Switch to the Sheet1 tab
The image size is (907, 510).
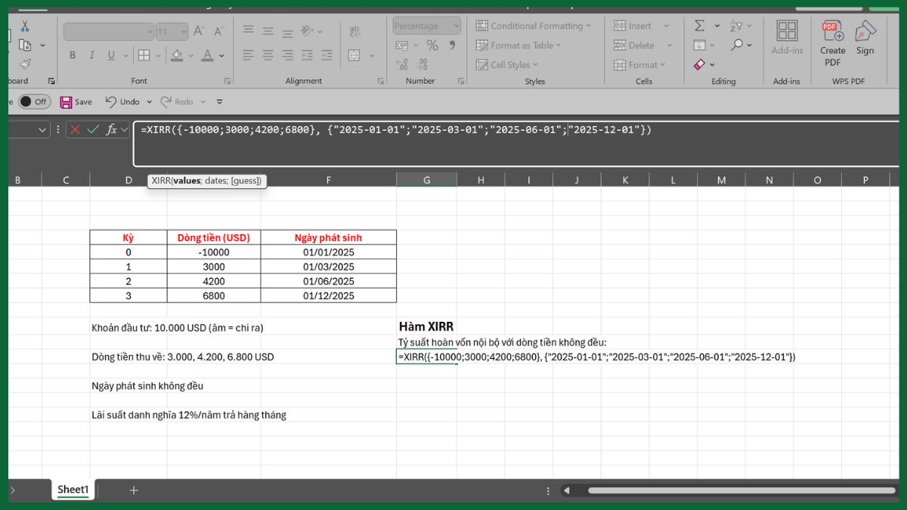click(x=73, y=490)
